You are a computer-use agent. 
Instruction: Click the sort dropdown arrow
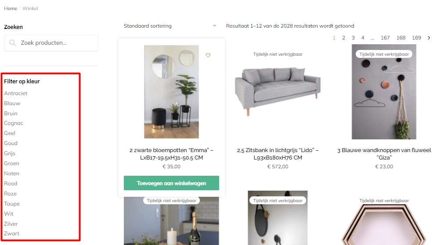pos(214,26)
